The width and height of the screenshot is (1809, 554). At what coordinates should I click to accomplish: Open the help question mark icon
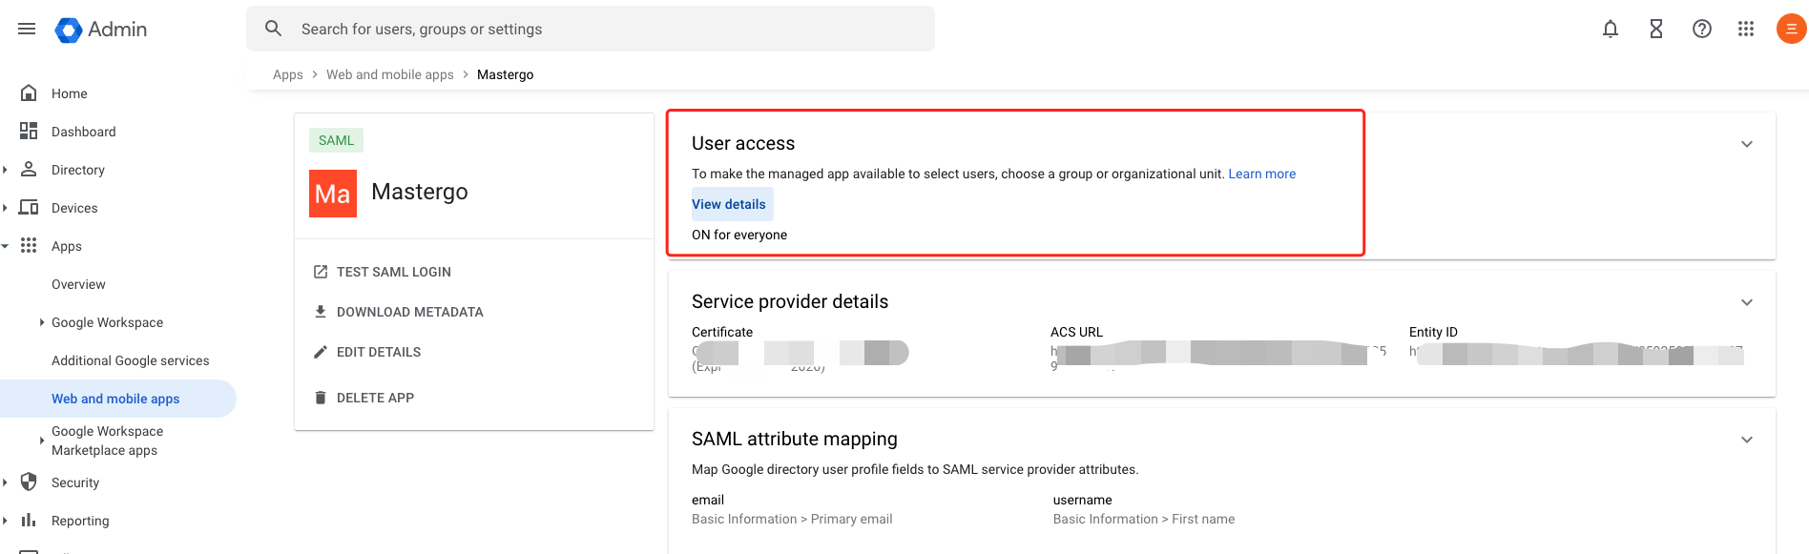click(x=1702, y=29)
